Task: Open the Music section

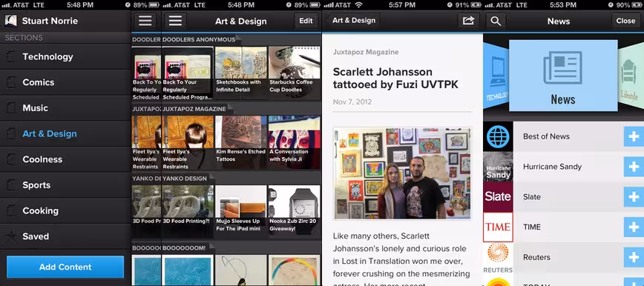Action: tap(65, 108)
